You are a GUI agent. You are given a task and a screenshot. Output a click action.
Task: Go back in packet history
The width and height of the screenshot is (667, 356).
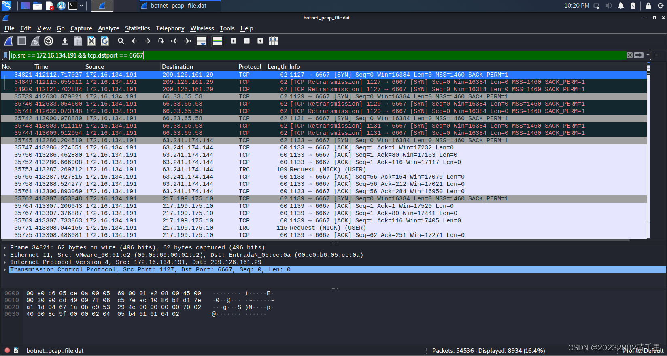(134, 41)
